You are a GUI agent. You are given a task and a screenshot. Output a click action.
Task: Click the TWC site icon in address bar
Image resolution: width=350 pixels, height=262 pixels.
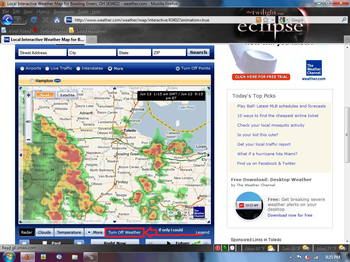69,20
